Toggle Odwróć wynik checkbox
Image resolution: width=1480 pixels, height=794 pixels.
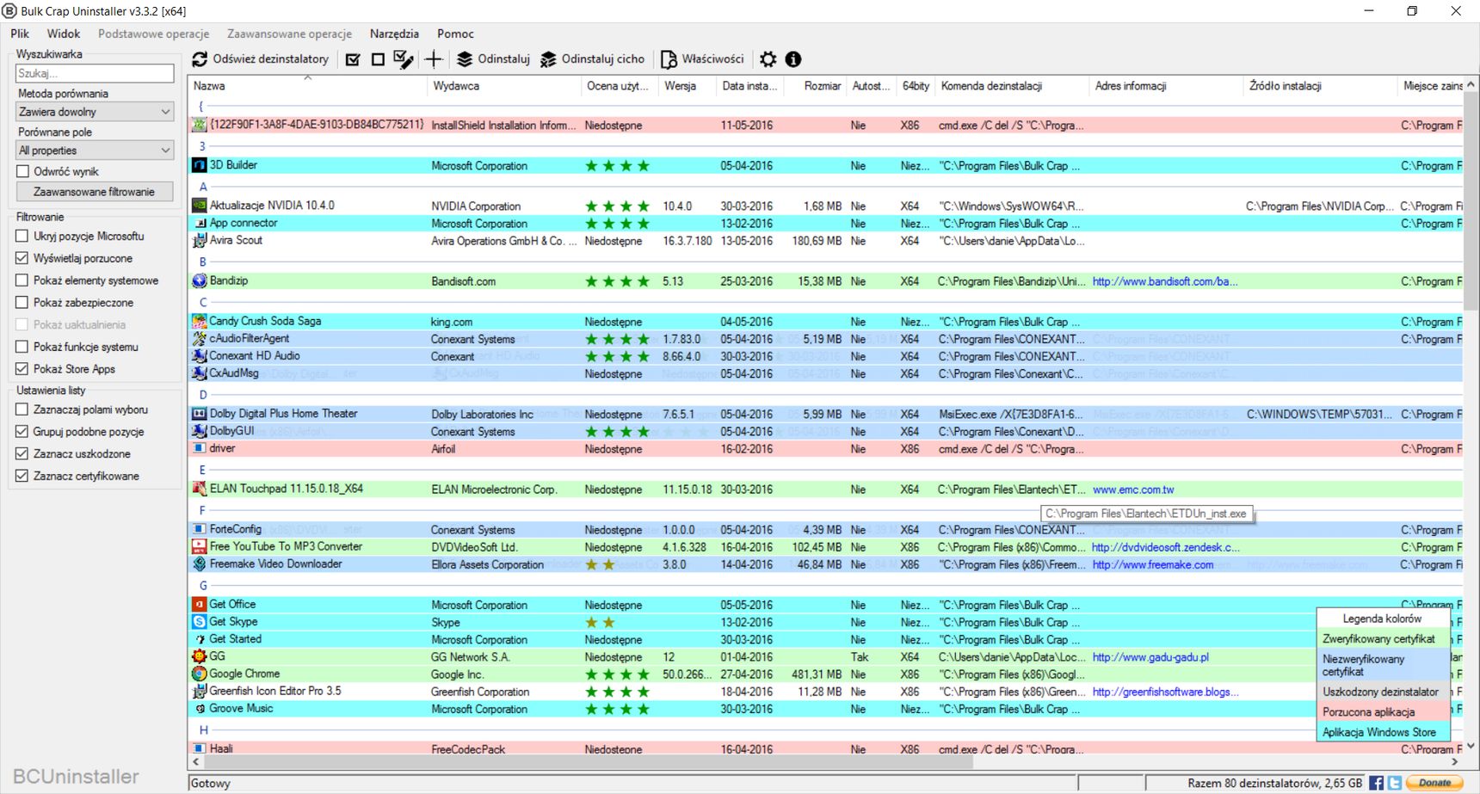click(x=22, y=171)
